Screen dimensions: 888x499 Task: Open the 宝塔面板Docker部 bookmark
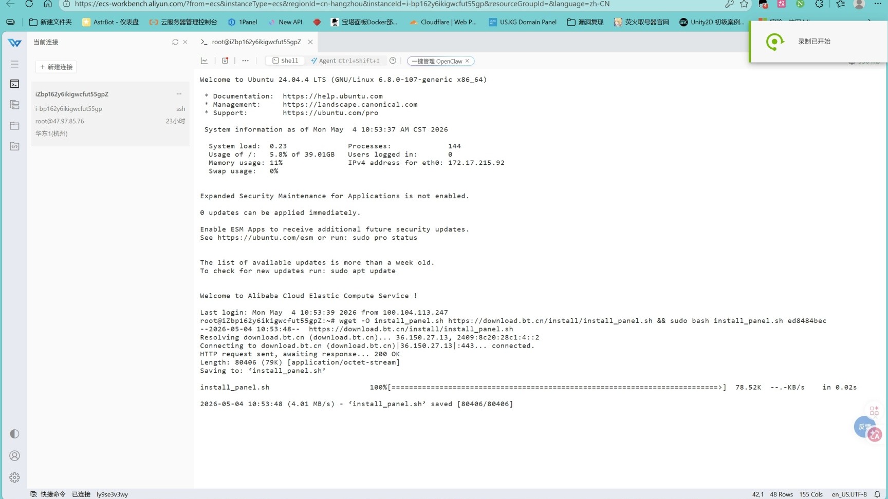click(364, 22)
